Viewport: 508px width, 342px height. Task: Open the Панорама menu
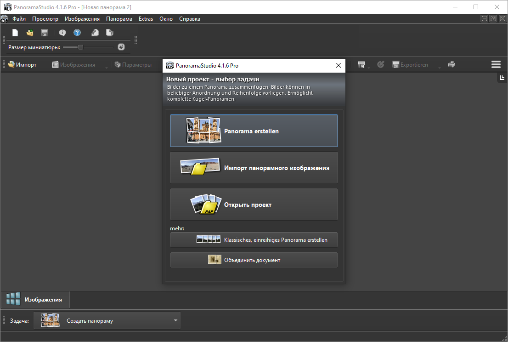119,19
